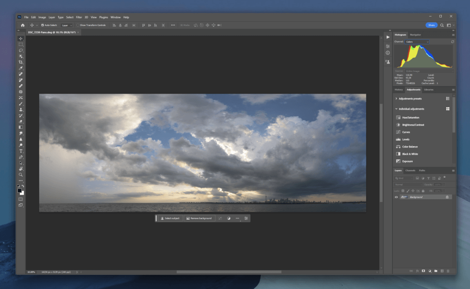This screenshot has width=470, height=289.
Task: Open the Layer/Group auto-select dropdown
Action: click(x=67, y=25)
